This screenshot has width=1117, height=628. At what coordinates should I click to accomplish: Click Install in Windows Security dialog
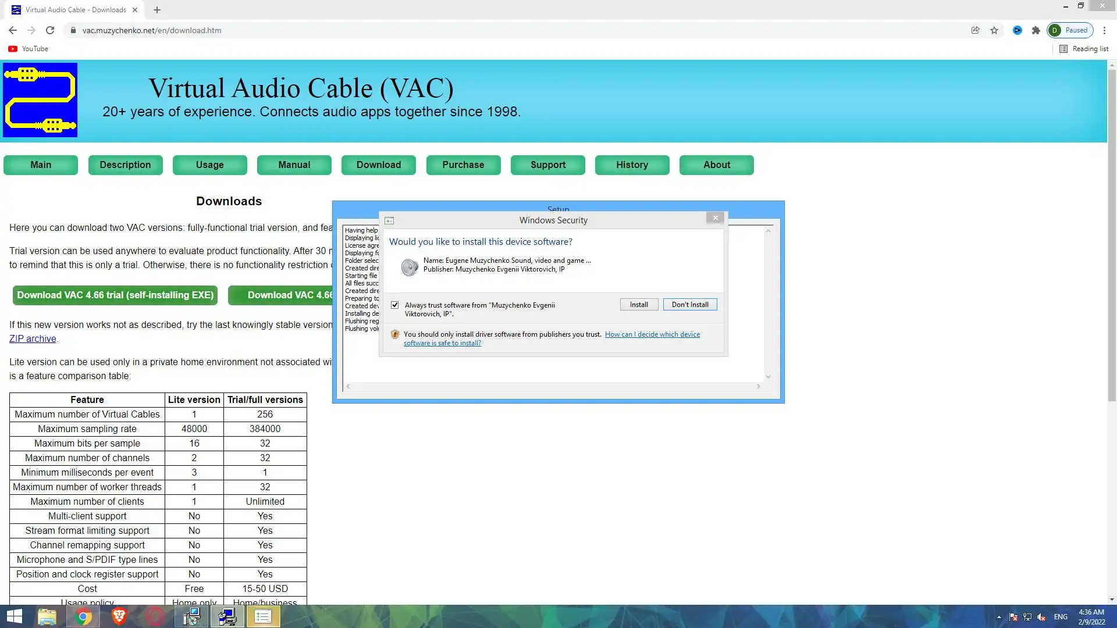[x=638, y=305]
